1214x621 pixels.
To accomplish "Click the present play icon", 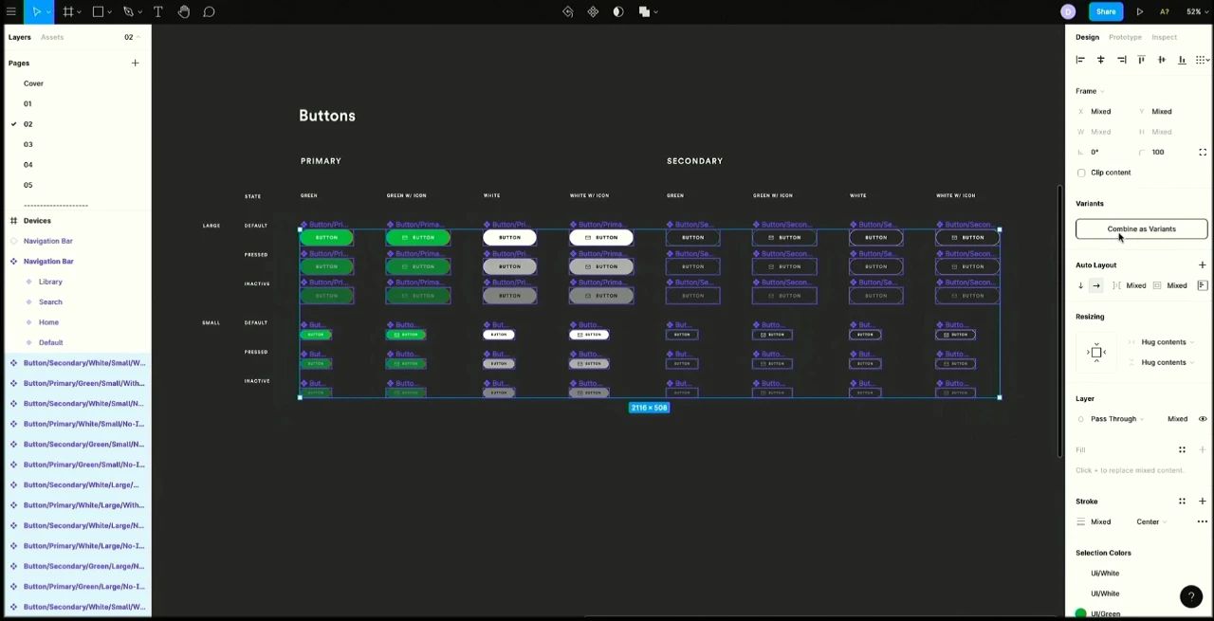I will (x=1139, y=11).
